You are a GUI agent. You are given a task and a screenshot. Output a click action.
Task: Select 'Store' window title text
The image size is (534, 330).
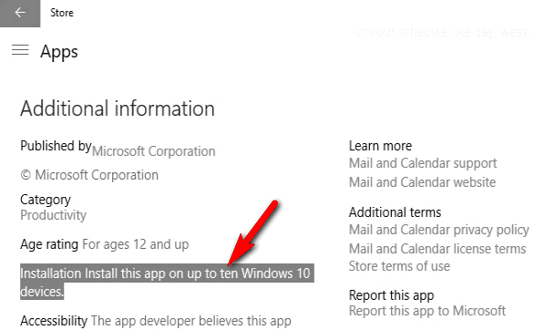tap(62, 13)
